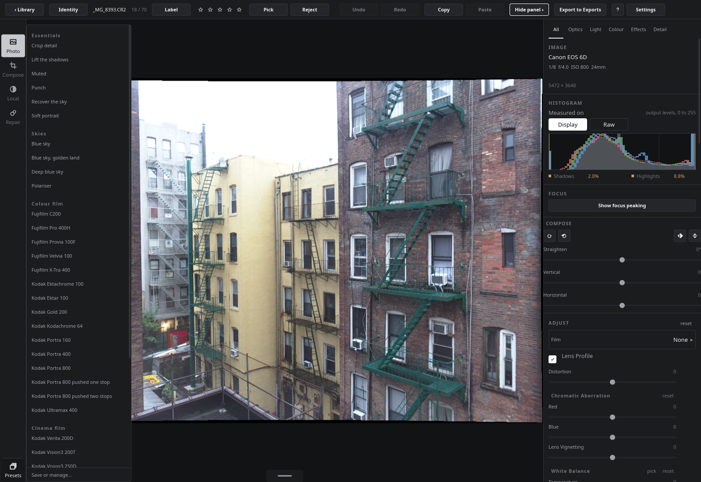Screen dimensions: 701x482
Task: Apply the Recover the sky preset
Action: coord(49,102)
